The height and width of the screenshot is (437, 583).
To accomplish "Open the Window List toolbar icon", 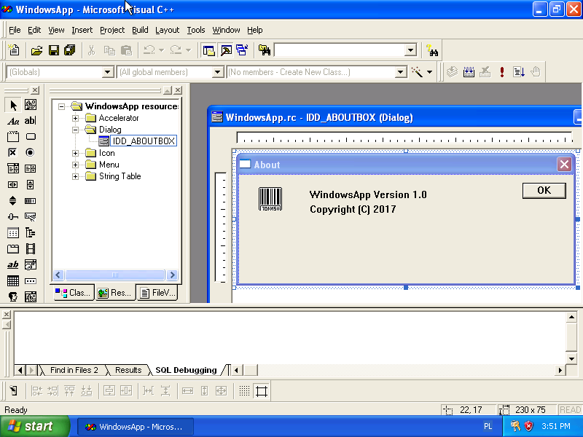I will (242, 50).
